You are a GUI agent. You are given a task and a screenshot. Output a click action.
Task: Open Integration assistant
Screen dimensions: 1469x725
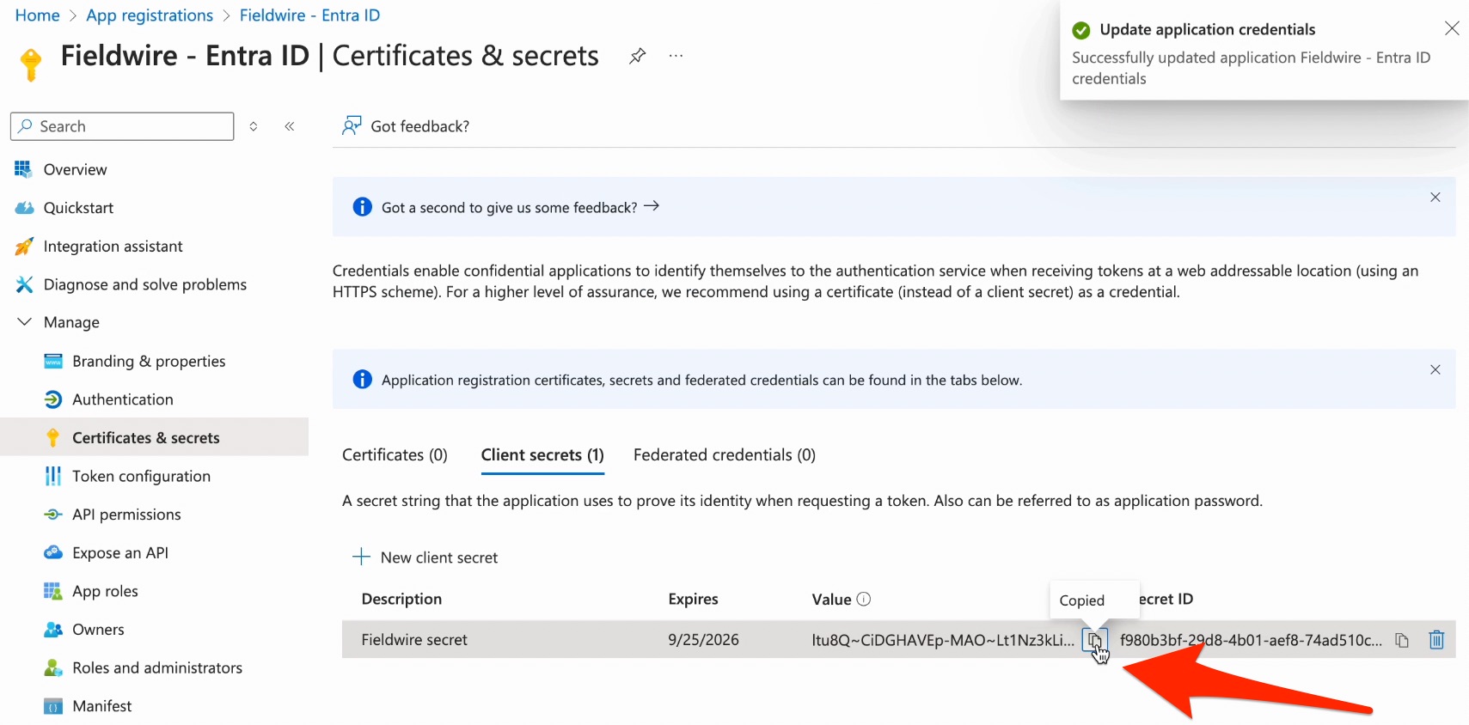(113, 247)
